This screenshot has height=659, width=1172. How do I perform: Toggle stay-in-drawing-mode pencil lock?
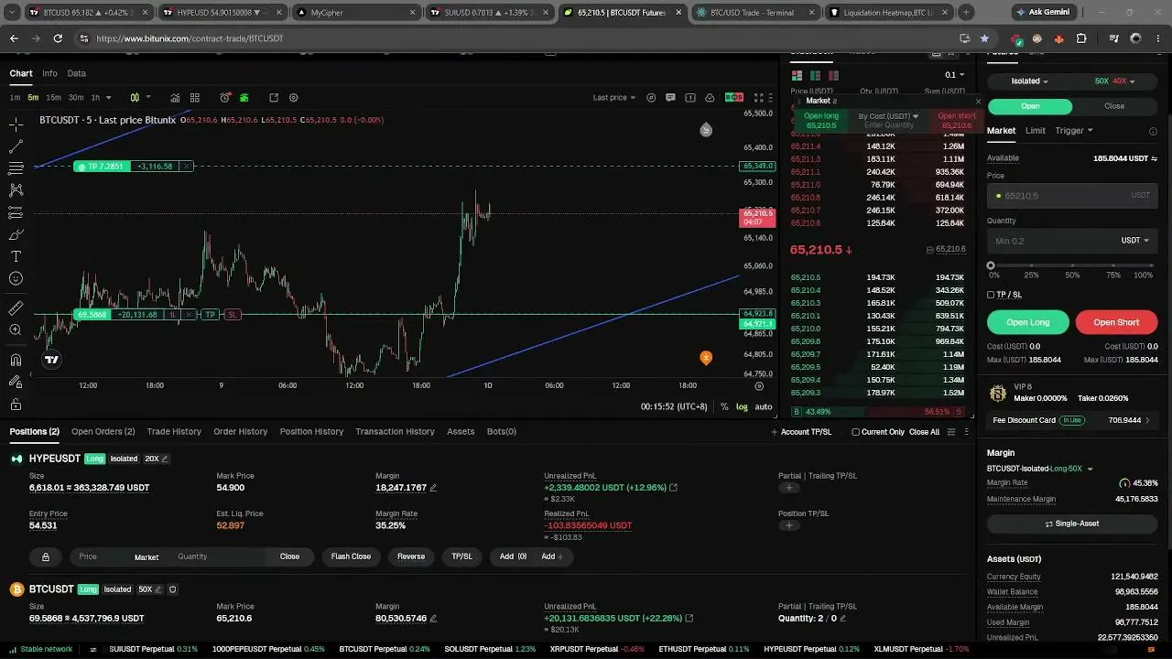(x=16, y=382)
